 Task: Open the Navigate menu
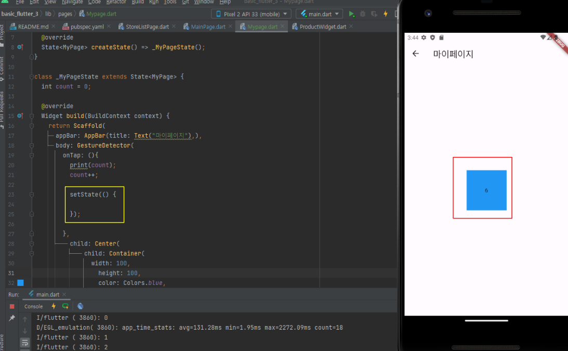[x=72, y=2]
